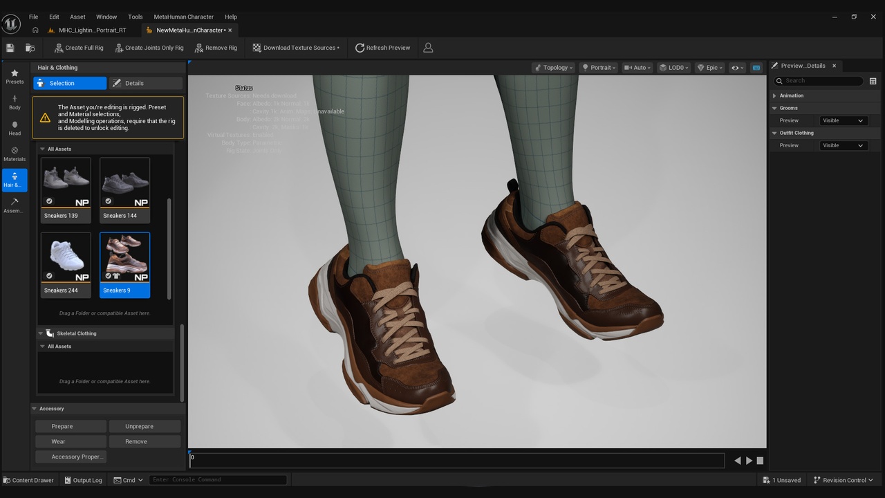Image resolution: width=885 pixels, height=498 pixels.
Task: Open the Assembly sidebar panel
Action: click(15, 205)
